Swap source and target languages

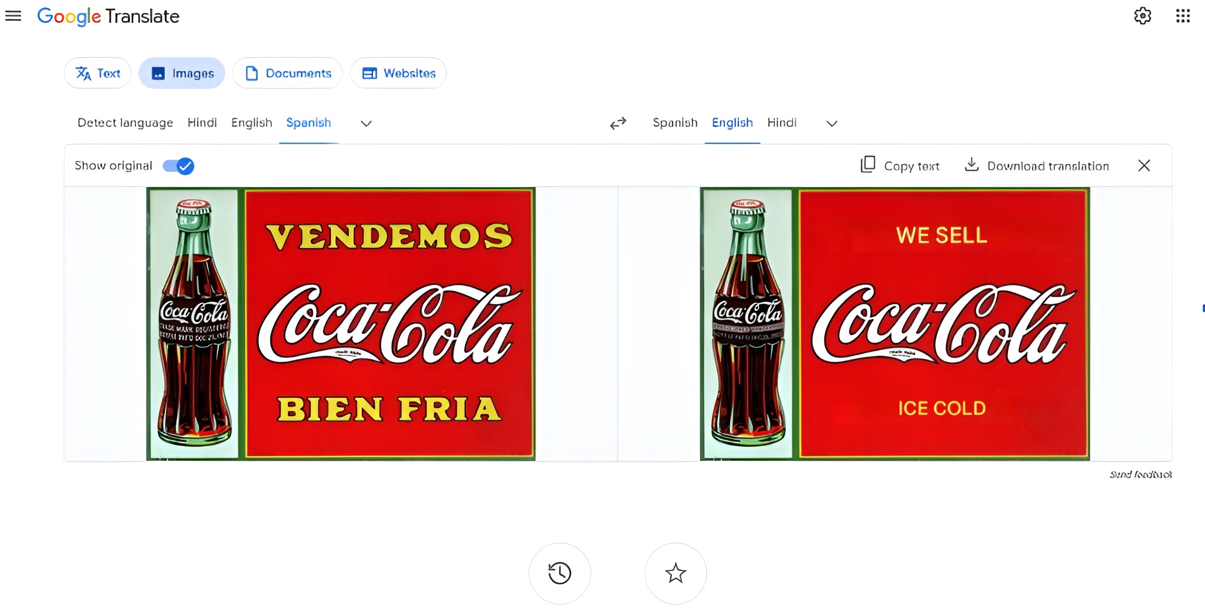point(618,123)
